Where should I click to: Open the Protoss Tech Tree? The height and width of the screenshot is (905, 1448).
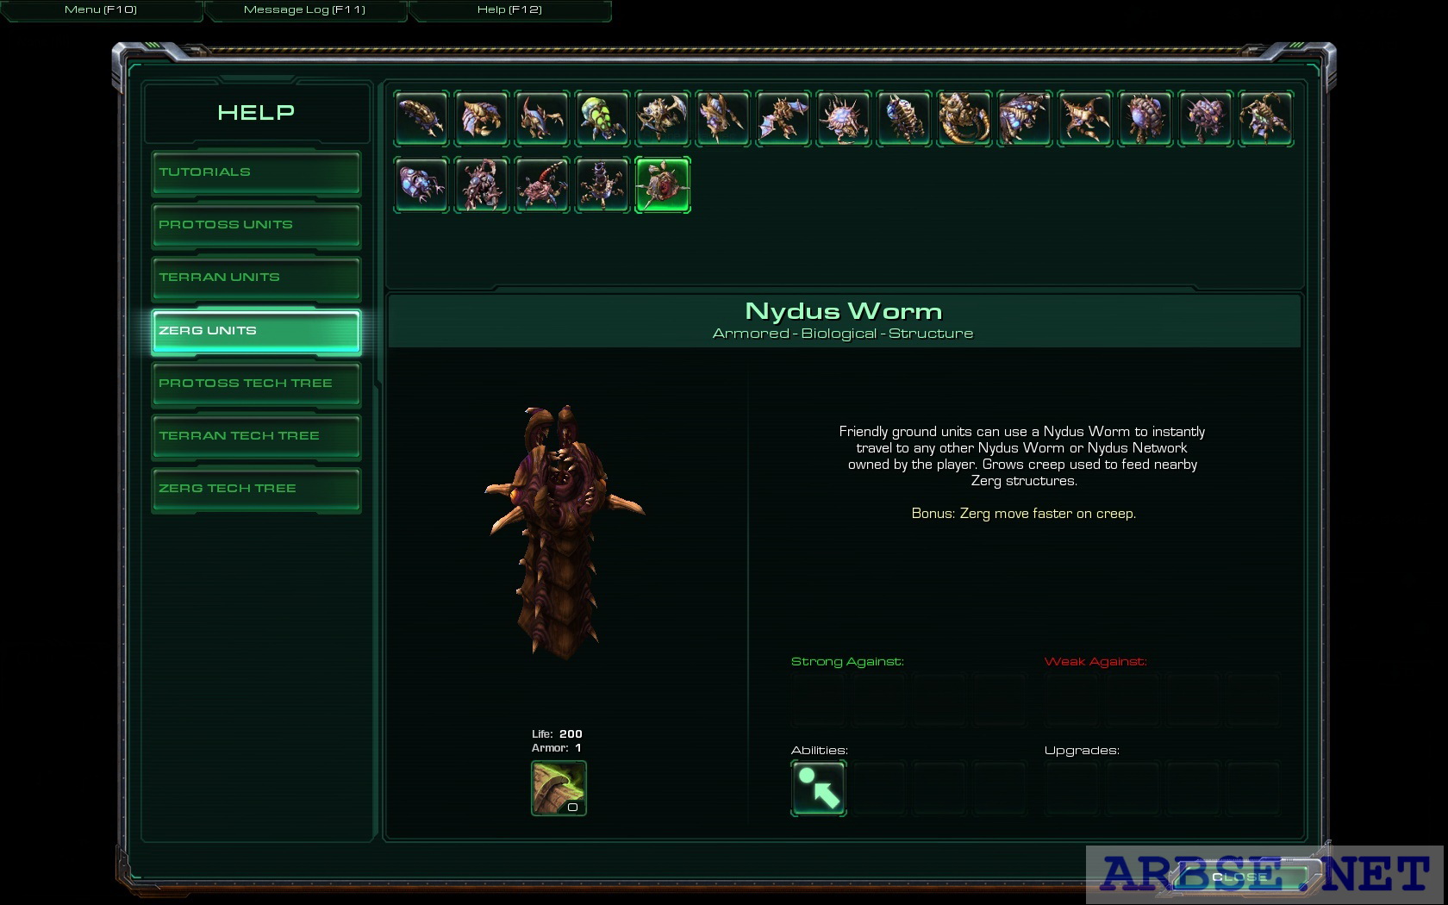point(256,384)
